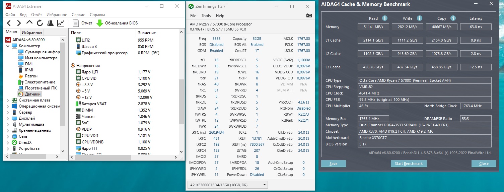Screen dimensions: 504x192
Task: Click the Start Benchmark button
Action: click(409, 164)
